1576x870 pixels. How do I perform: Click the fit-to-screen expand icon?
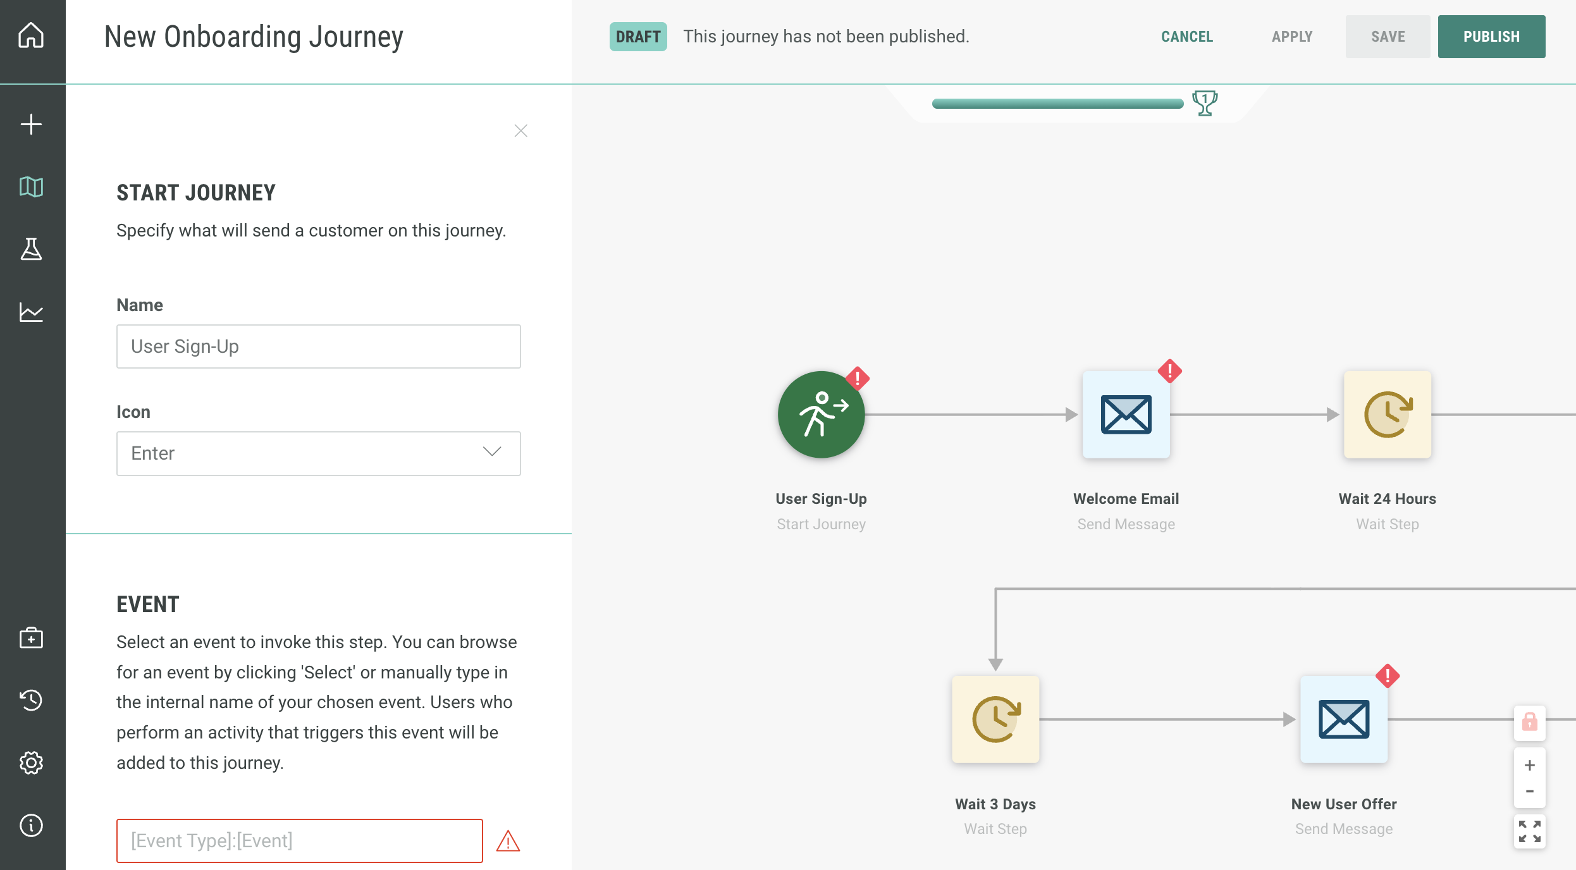tap(1529, 831)
